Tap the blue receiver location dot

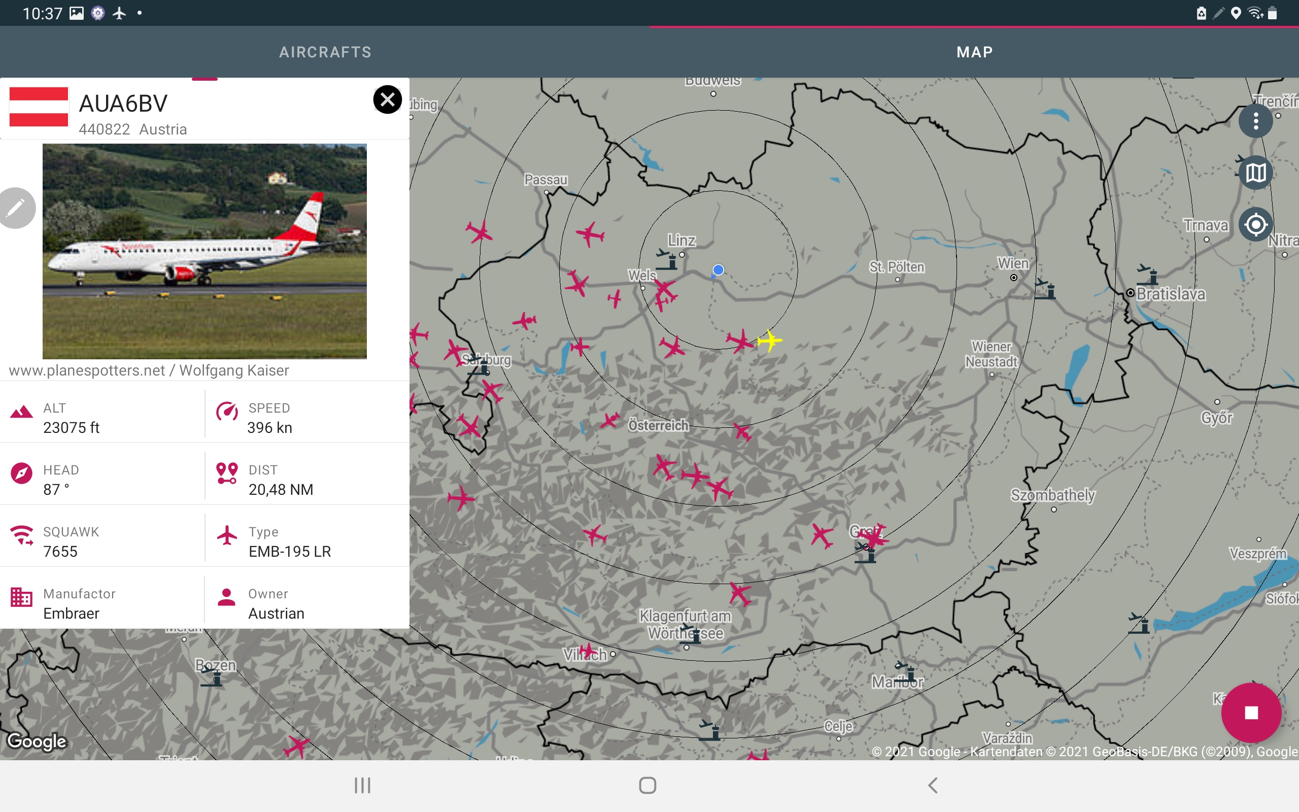[718, 269]
